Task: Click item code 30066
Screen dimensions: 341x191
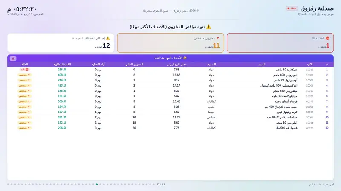Action: [310, 118]
